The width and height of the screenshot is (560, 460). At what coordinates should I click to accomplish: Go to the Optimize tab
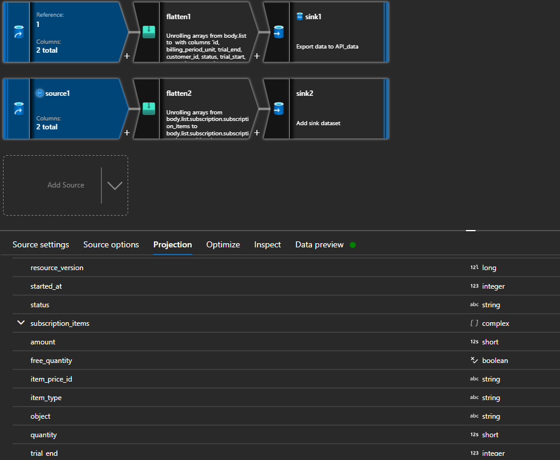[223, 244]
